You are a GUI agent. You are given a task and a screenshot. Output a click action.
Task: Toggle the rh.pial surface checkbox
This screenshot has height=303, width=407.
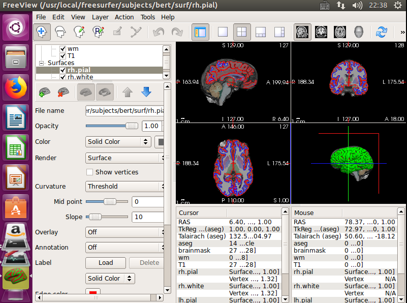click(x=62, y=70)
